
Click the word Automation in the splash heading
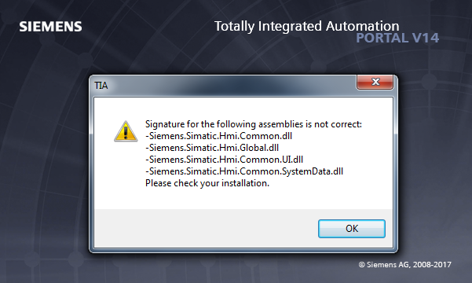[362, 26]
